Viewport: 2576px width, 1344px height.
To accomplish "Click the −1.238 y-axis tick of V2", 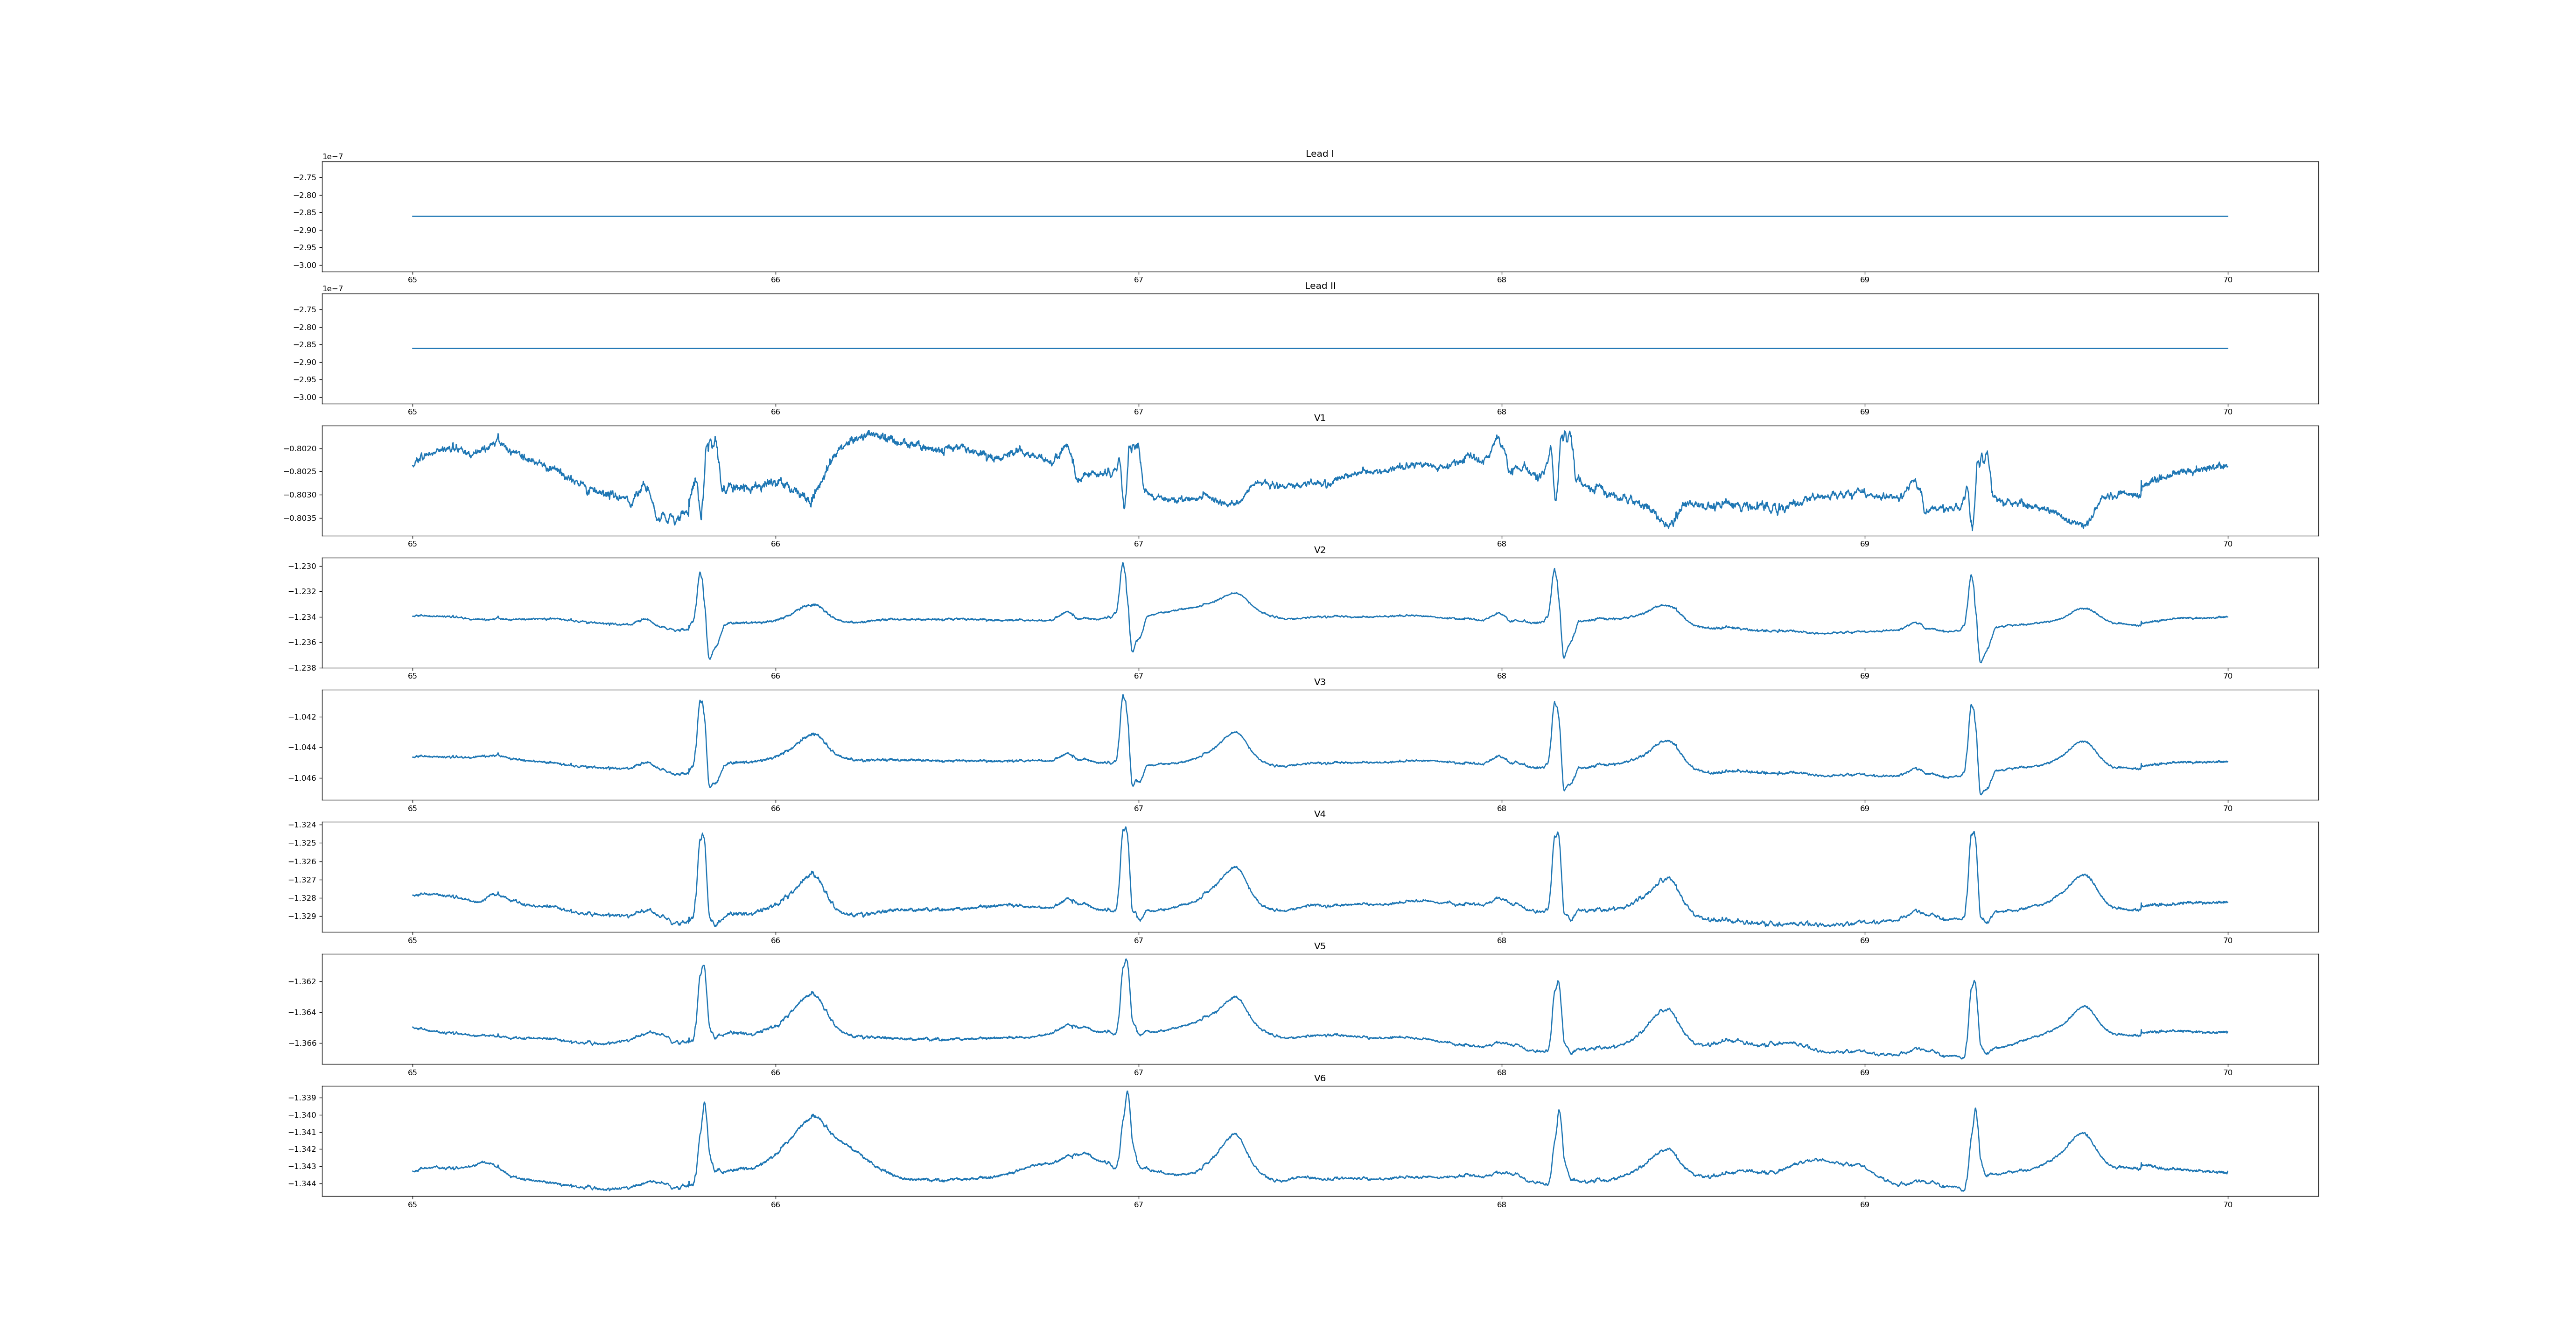I will click(302, 668).
